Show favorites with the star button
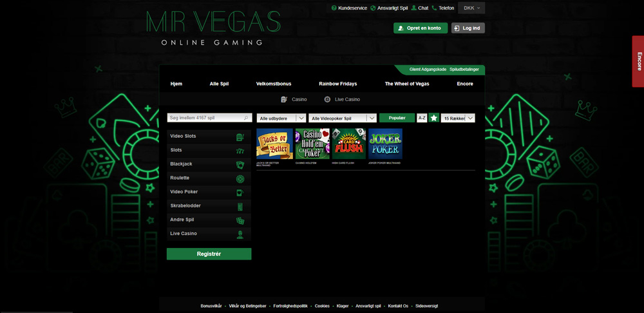The image size is (644, 313). (x=433, y=118)
